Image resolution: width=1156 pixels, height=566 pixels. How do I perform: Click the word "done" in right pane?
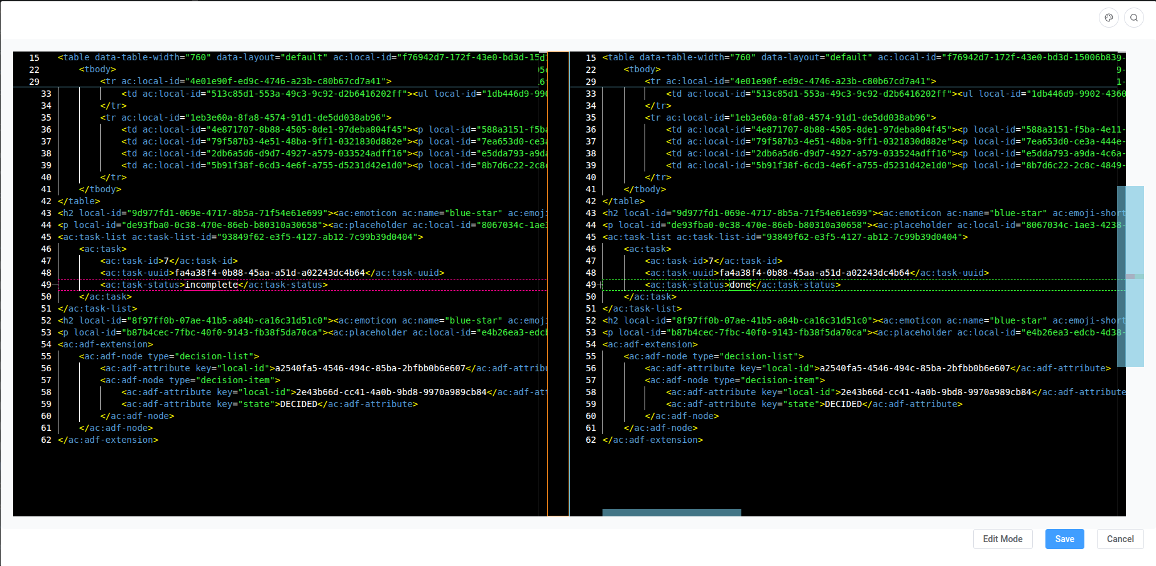tap(739, 285)
